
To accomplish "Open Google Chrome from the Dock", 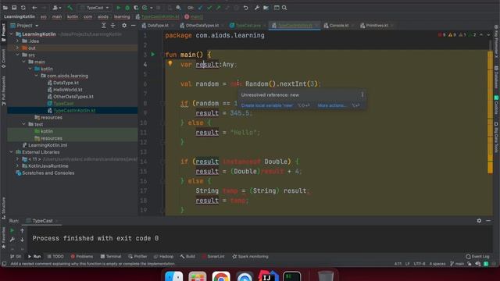I will (221, 276).
